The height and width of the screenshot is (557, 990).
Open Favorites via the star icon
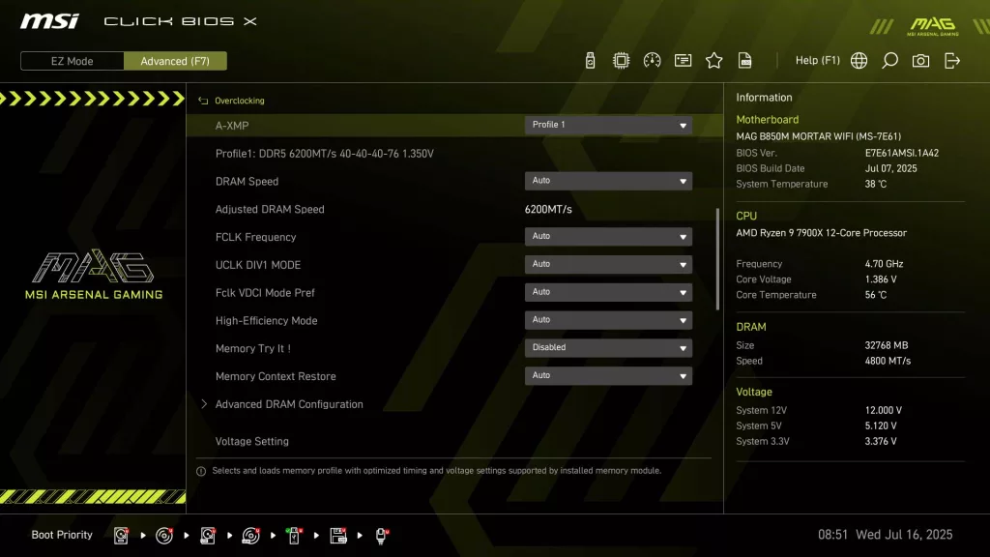tap(713, 61)
